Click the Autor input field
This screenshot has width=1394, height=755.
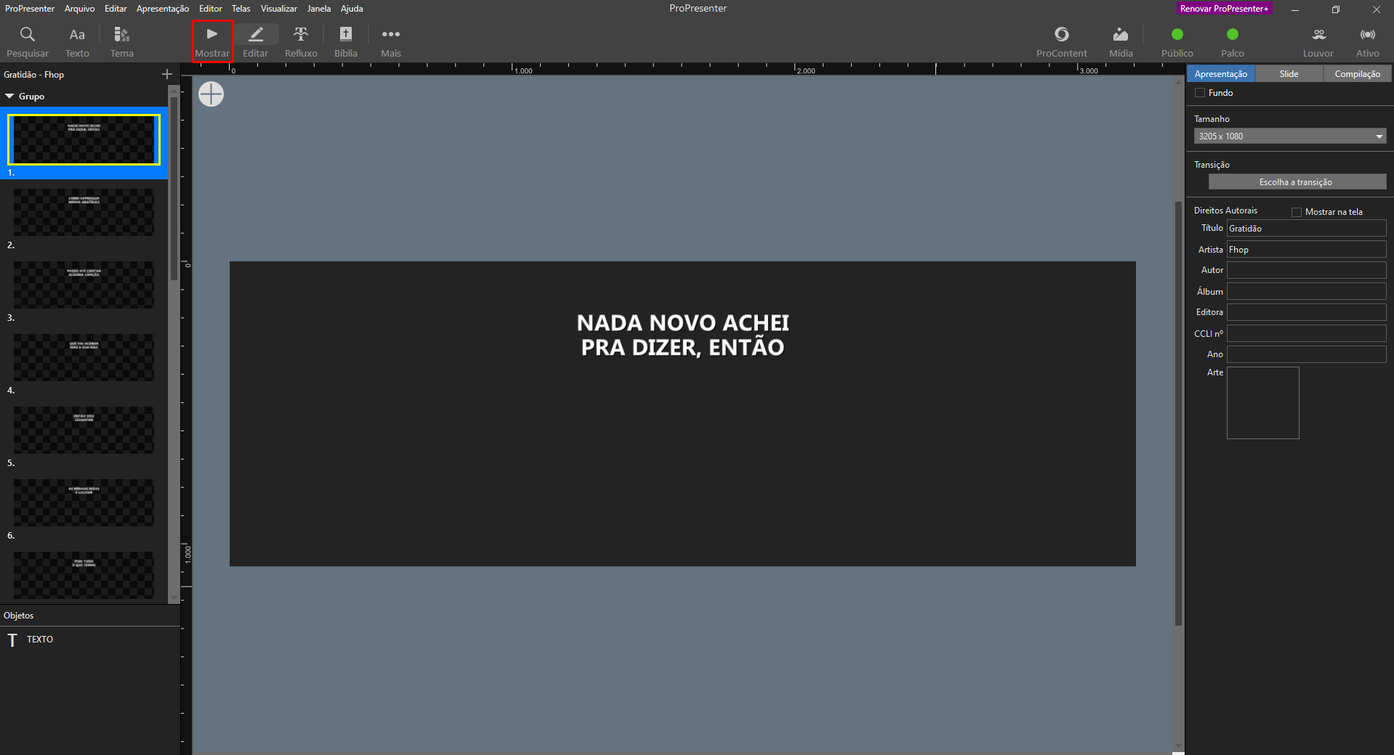tap(1307, 270)
